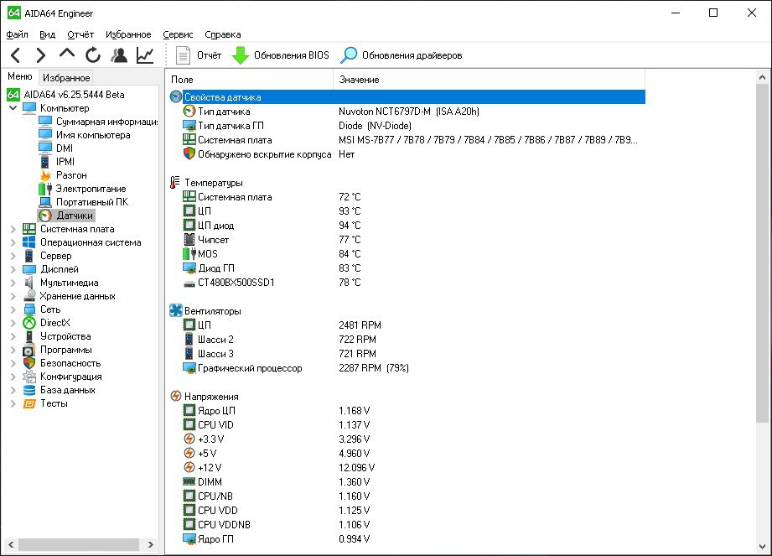This screenshot has width=772, height=556.
Task: Open the Сервис menu
Action: pyautogui.click(x=178, y=34)
